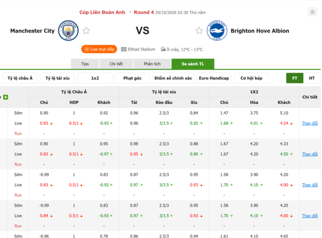Open Live trực tiếp stream button

click(99, 49)
